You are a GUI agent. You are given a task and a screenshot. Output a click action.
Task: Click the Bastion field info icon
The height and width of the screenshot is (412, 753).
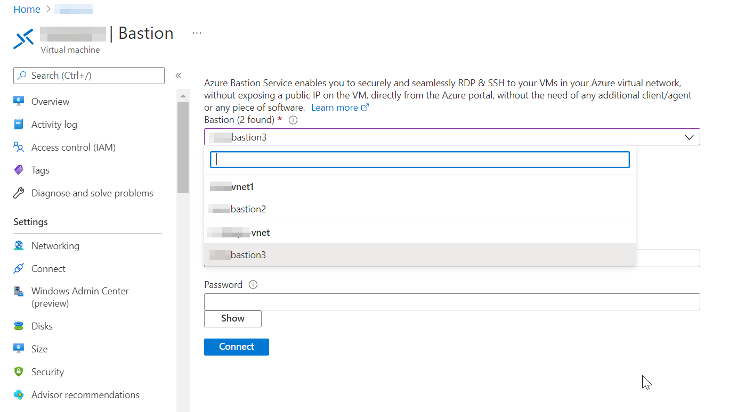293,120
